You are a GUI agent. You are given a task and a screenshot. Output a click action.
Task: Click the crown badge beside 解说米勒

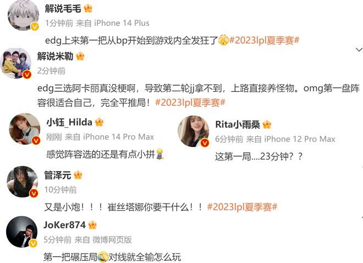pos(80,56)
